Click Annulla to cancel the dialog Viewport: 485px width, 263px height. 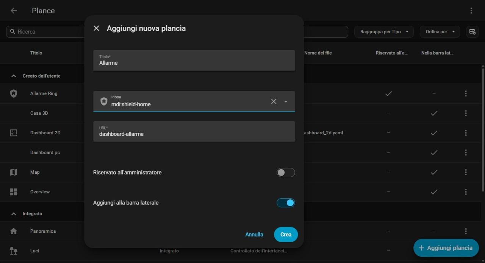pos(254,235)
